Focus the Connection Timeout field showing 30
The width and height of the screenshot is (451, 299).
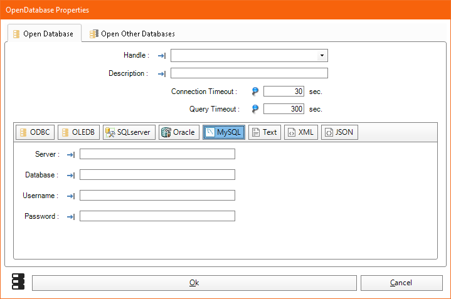pos(284,92)
